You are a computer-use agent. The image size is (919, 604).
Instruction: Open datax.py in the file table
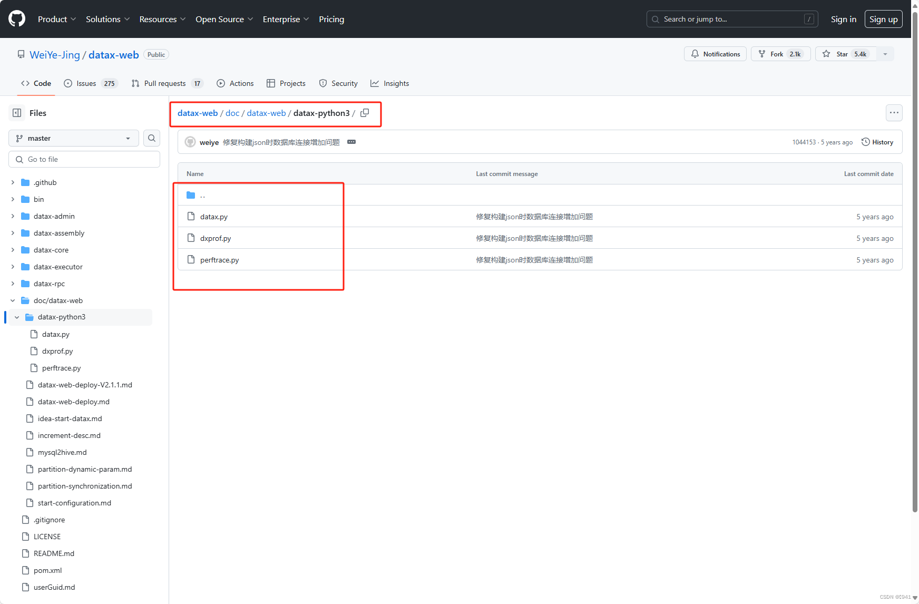click(x=214, y=217)
